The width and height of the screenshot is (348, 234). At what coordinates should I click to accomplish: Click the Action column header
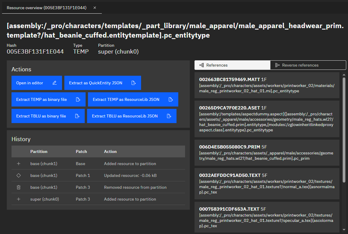click(110, 151)
